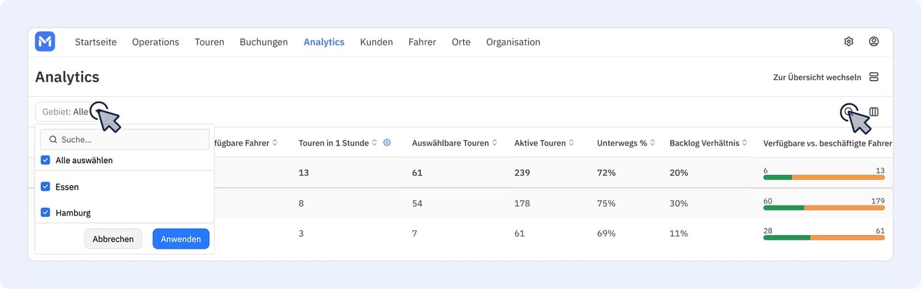Open the column configuration icon
921x289 pixels.
click(874, 112)
